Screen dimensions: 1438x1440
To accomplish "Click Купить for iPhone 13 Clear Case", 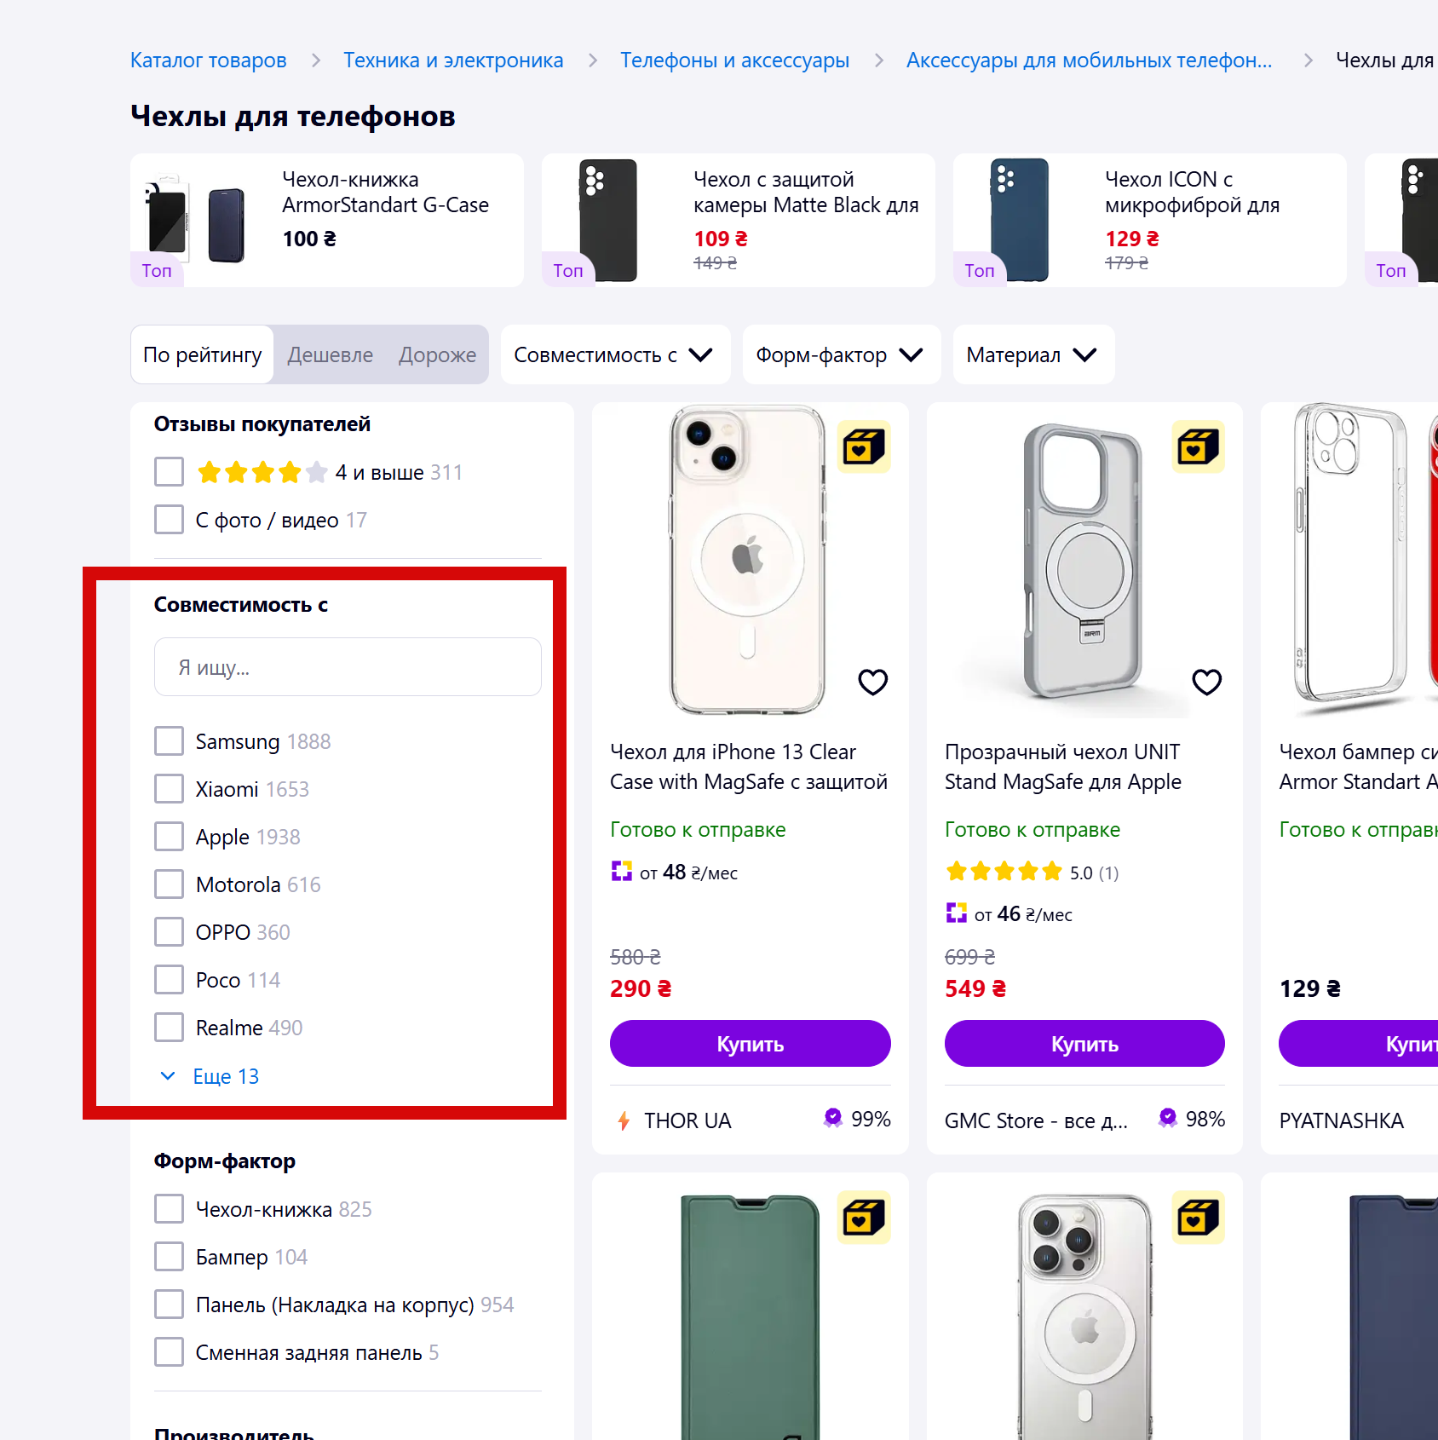I will click(x=750, y=1044).
